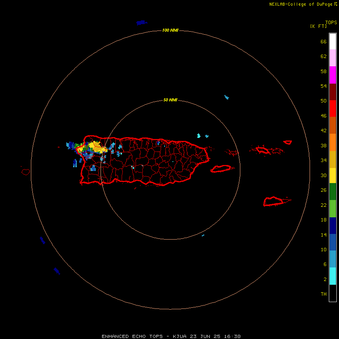Select the dark red 54 K FT swatch
The image size is (339, 339).
(x=333, y=92)
